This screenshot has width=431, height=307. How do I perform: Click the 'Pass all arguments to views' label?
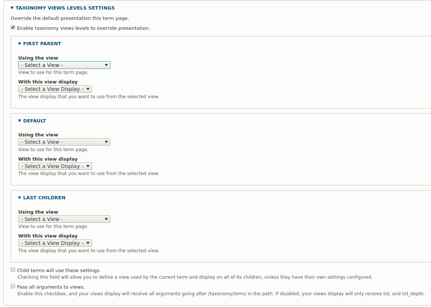[x=51, y=287]
